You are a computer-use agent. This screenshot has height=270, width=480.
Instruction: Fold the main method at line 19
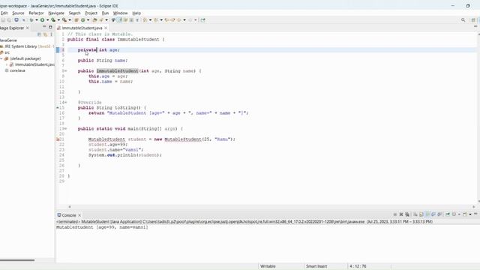point(65,128)
